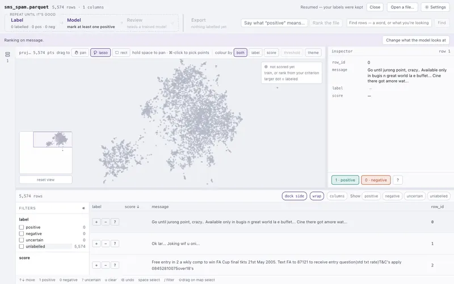454x284 pixels.
Task: Tick the uncertain label filter checkbox
Action: coord(22,240)
